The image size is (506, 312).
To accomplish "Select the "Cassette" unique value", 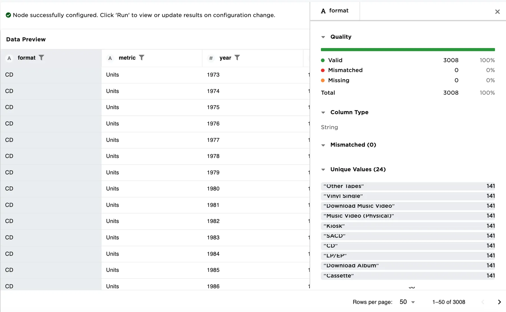I will [x=408, y=276].
